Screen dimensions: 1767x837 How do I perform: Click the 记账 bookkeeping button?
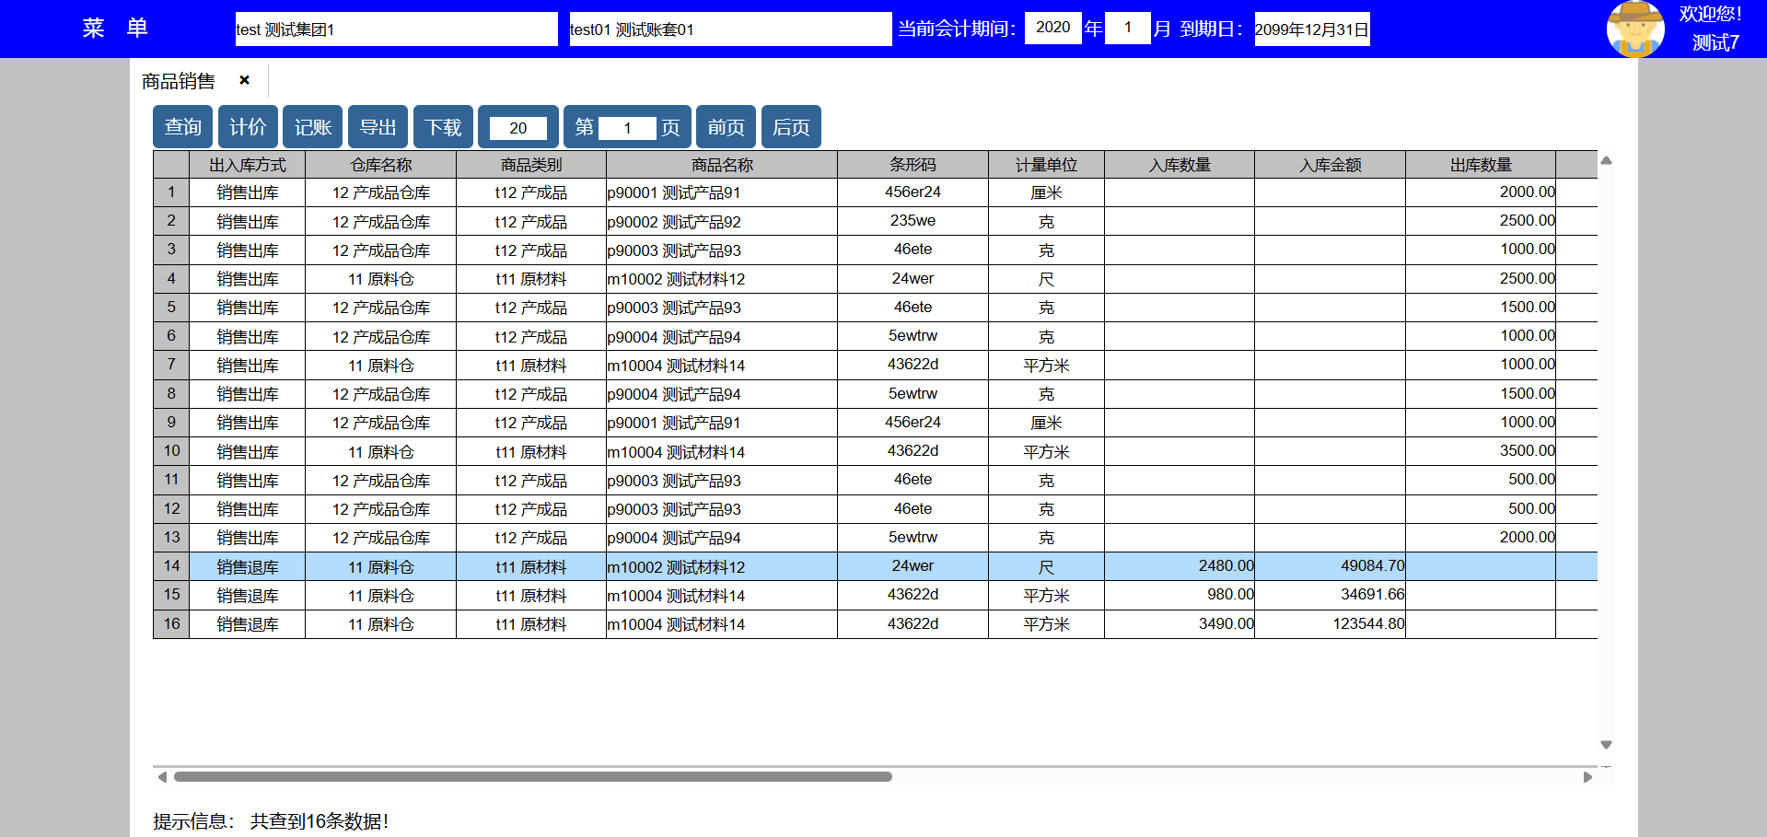pyautogui.click(x=313, y=127)
